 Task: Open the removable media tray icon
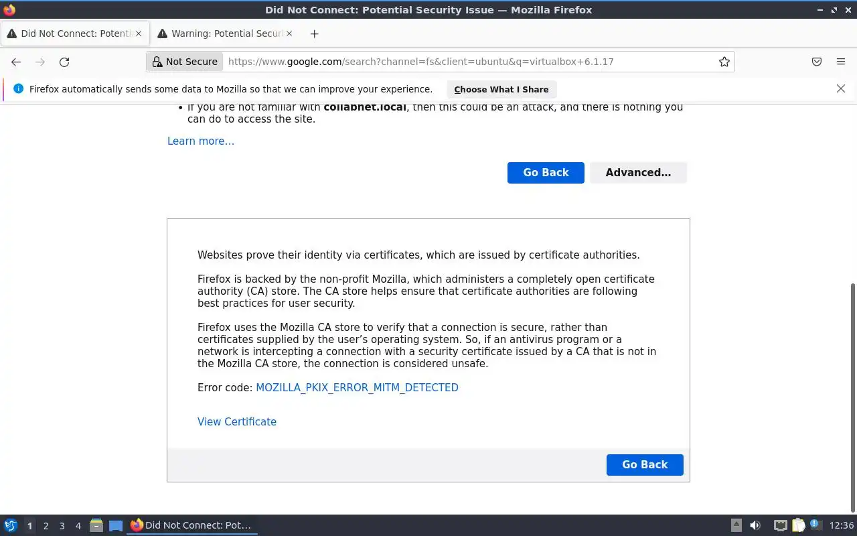point(736,525)
